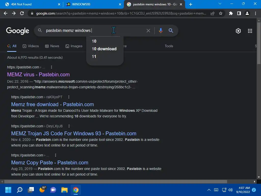Clear the search box with the X icon
The image size is (261, 196).
pos(148,31)
